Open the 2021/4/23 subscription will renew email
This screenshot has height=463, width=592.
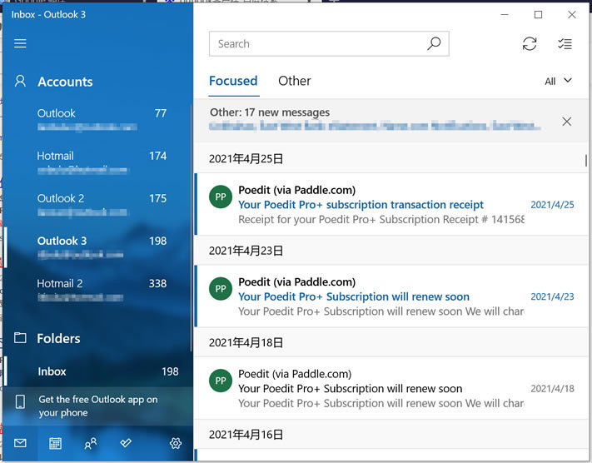point(391,296)
